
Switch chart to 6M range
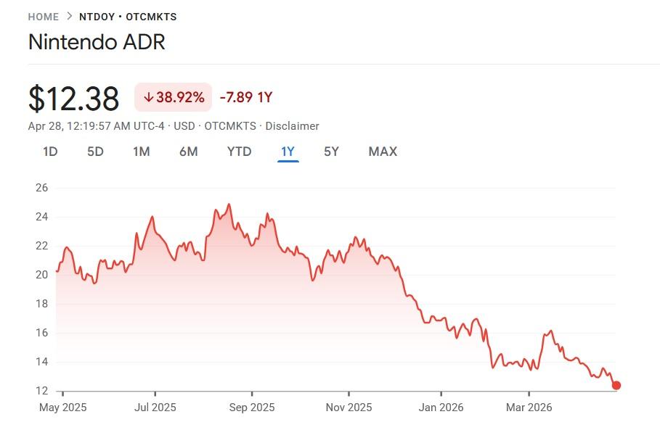(188, 152)
